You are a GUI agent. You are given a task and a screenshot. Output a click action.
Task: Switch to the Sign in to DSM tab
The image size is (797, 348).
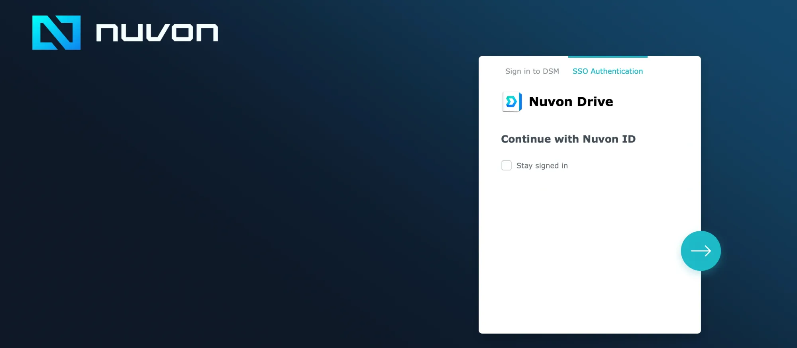coord(532,71)
